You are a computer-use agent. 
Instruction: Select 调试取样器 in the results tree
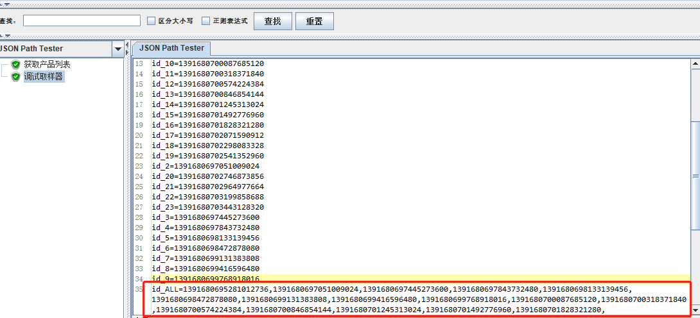44,76
